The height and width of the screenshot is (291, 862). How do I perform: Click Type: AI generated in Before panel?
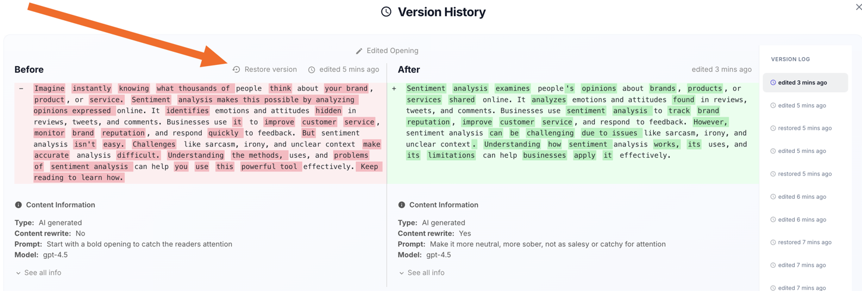click(48, 223)
